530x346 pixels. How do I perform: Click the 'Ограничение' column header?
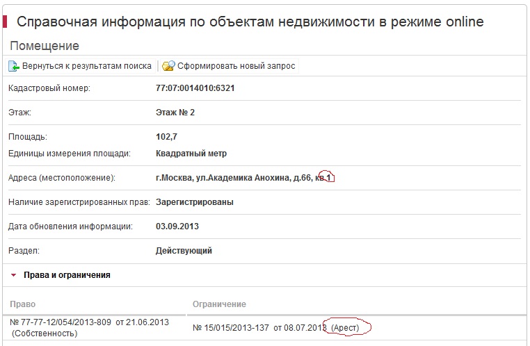click(x=219, y=304)
